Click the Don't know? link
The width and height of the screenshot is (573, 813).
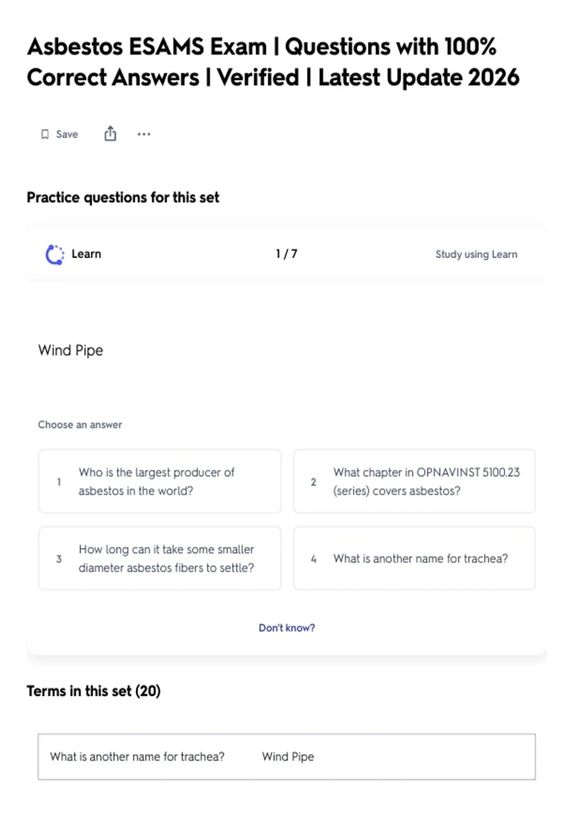click(287, 628)
